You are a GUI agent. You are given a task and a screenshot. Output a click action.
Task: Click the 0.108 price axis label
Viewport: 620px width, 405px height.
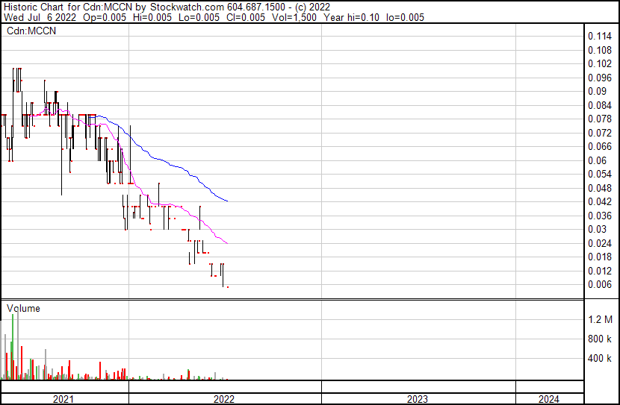point(600,50)
